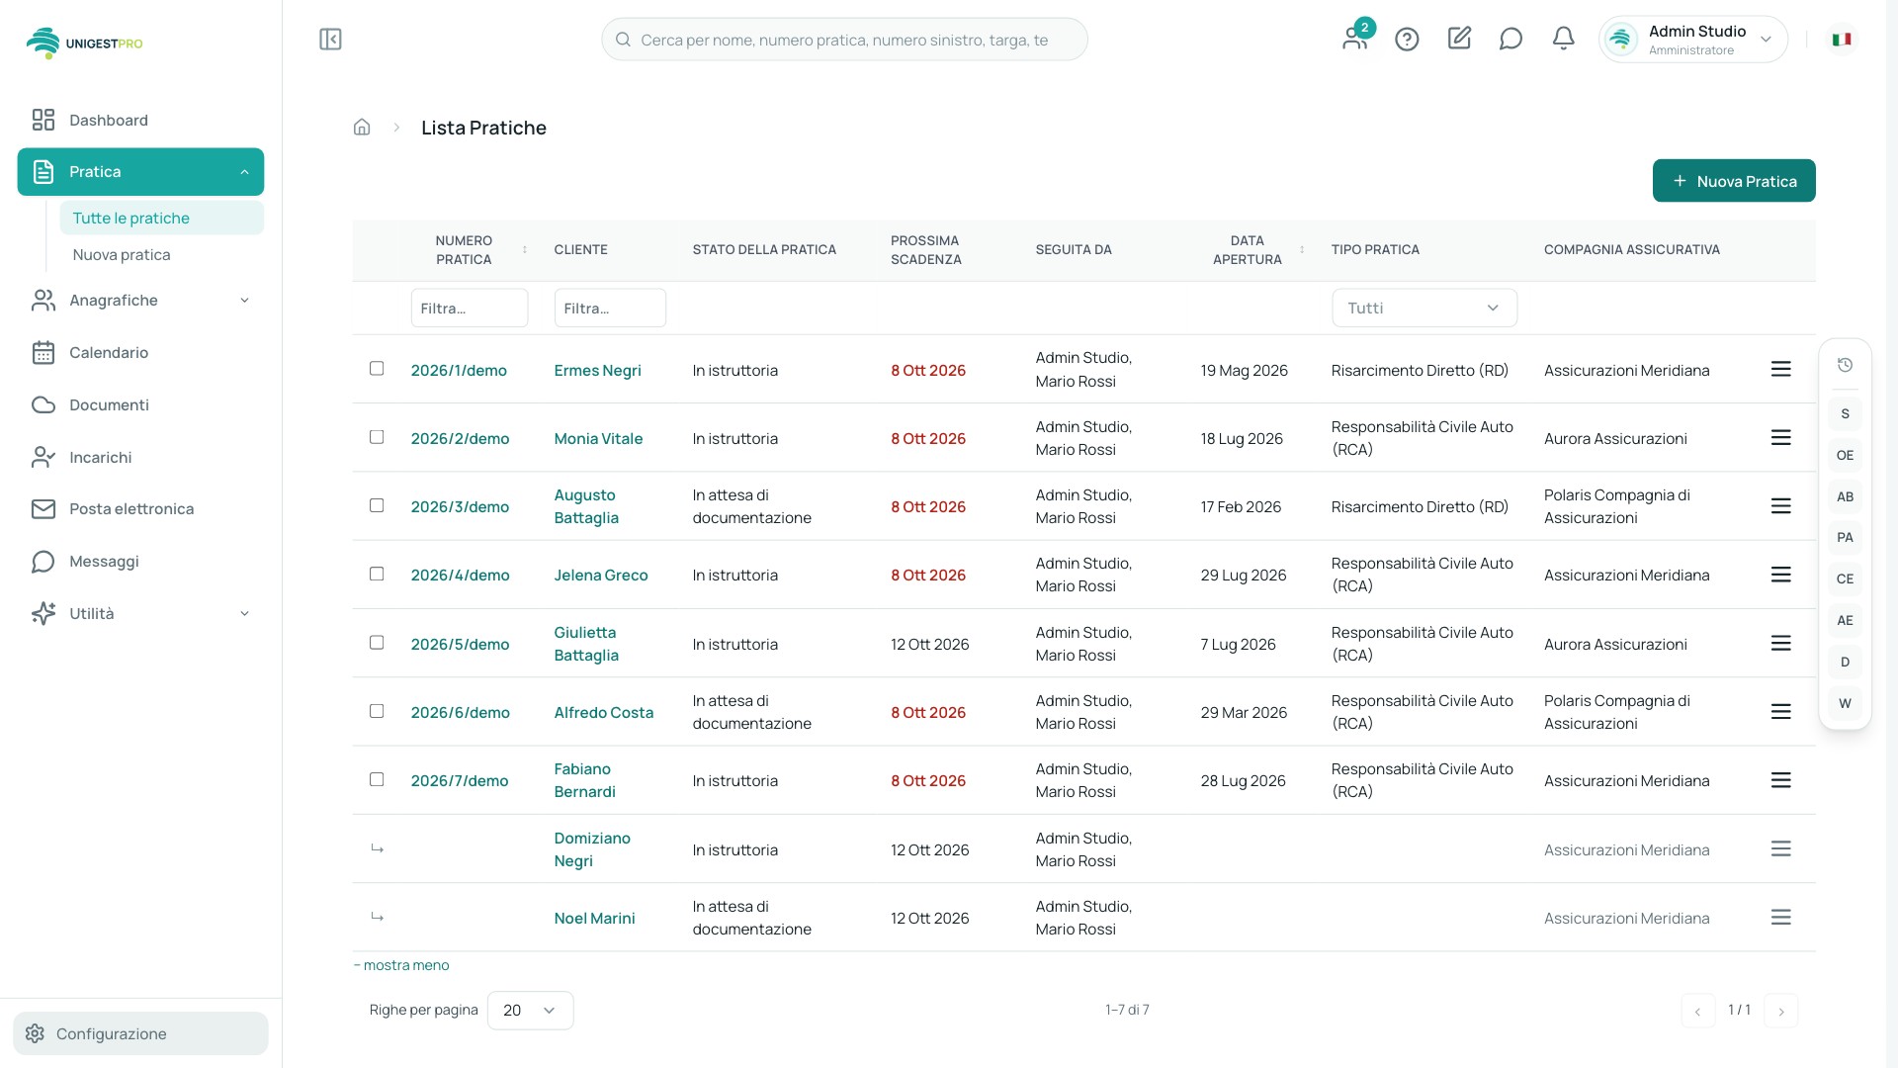Screen dimensions: 1898x1068
Task: Open row menu for 2026/3/demo
Action: coord(1780,506)
